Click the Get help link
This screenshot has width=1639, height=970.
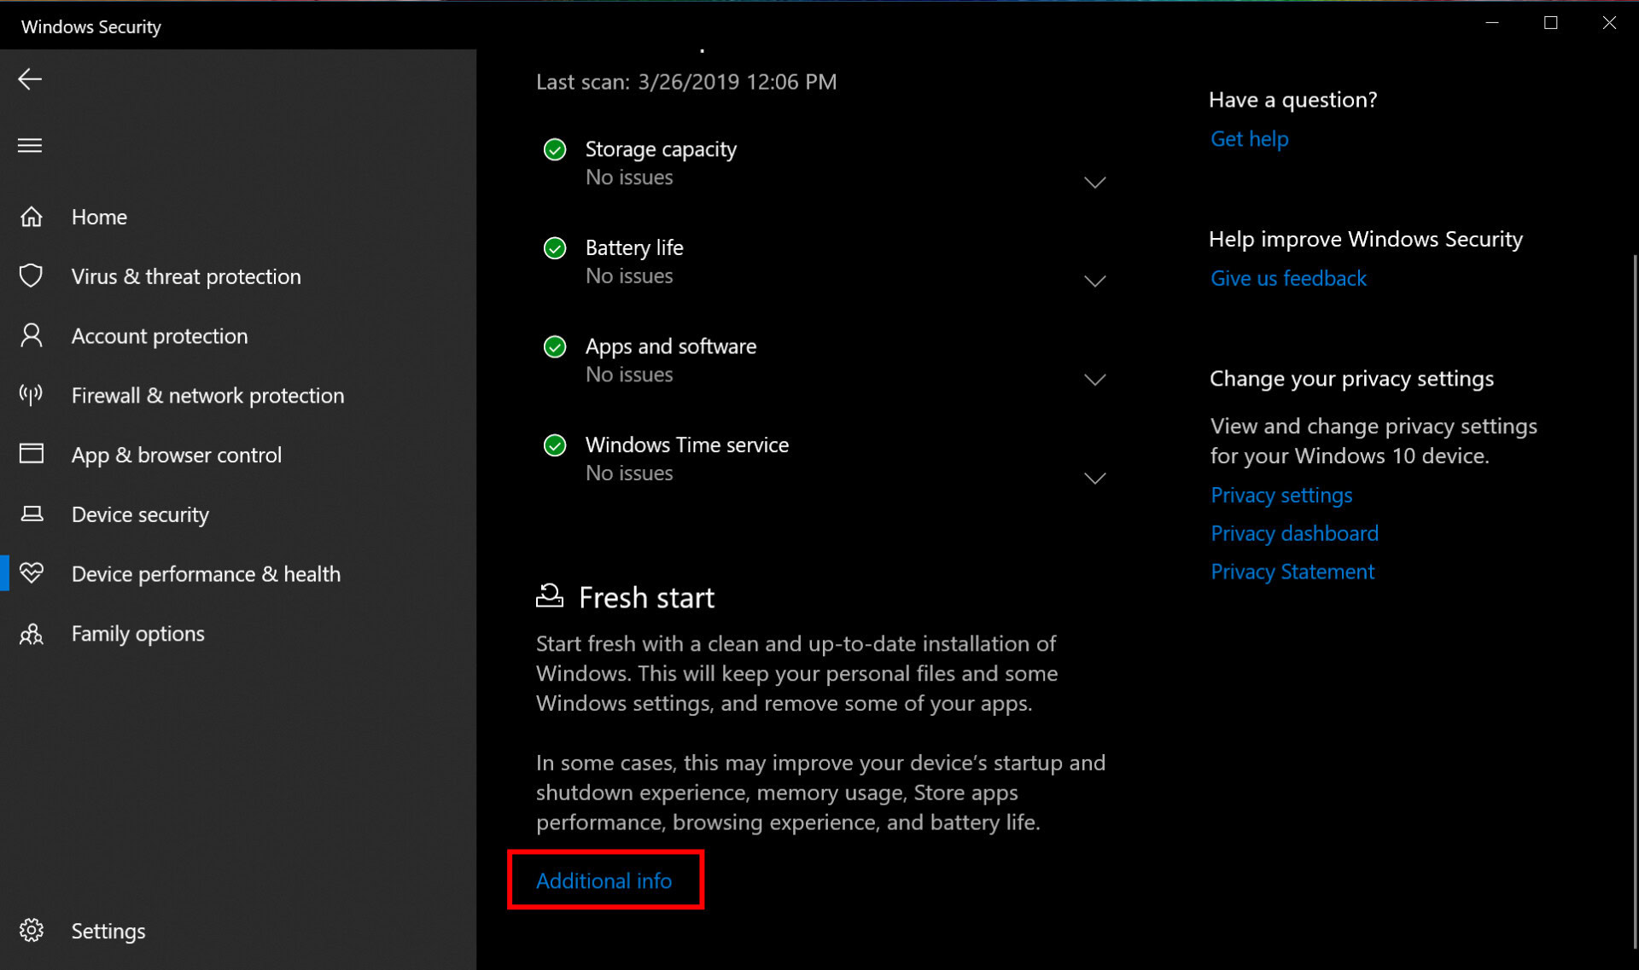[x=1250, y=138]
